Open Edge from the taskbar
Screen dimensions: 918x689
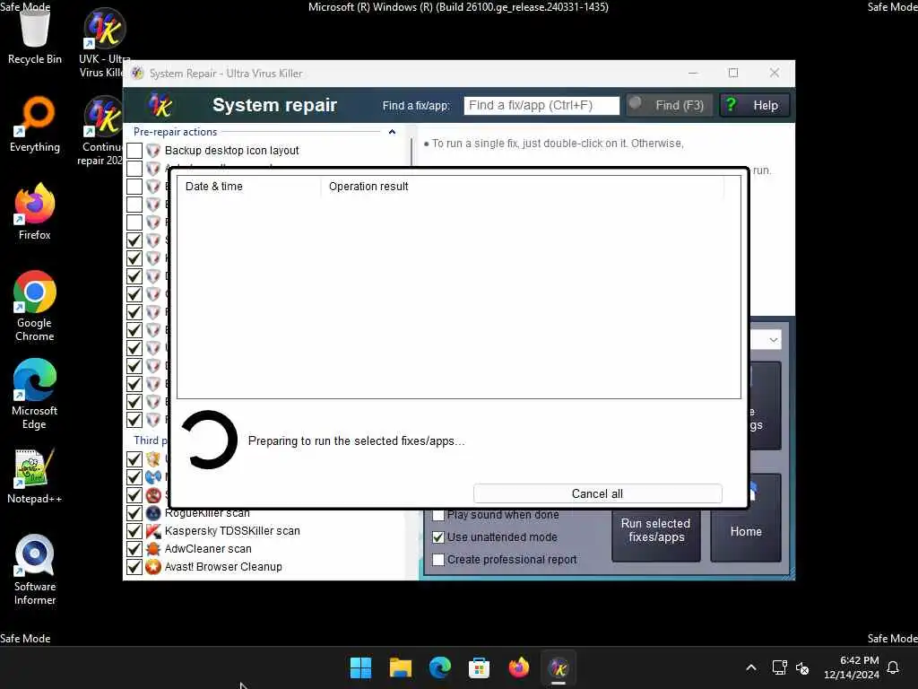439,667
